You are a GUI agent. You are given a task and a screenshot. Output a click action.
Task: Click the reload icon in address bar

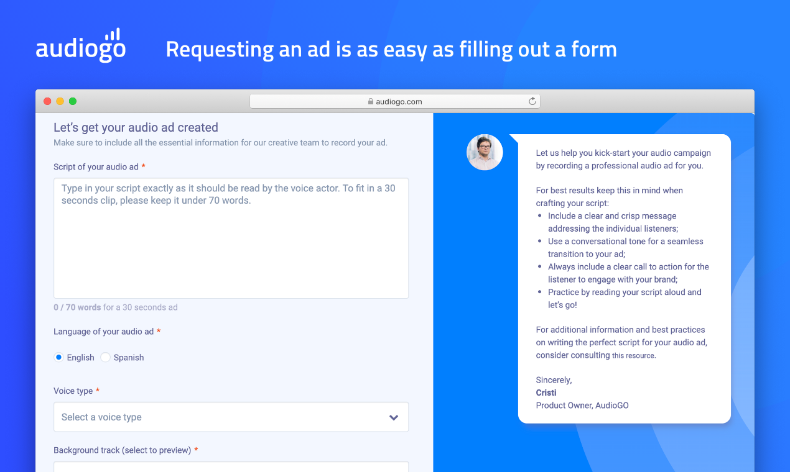coord(532,101)
